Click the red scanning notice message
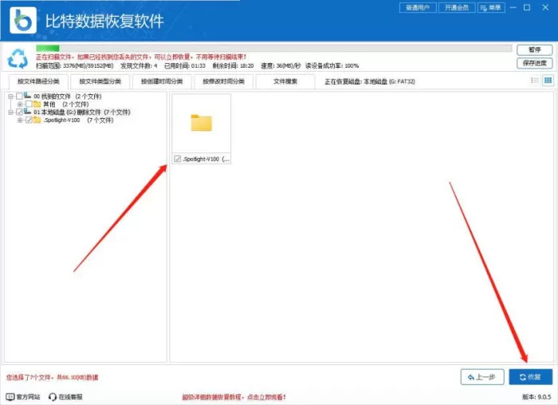Screen dimensions: 558x405 141,57
